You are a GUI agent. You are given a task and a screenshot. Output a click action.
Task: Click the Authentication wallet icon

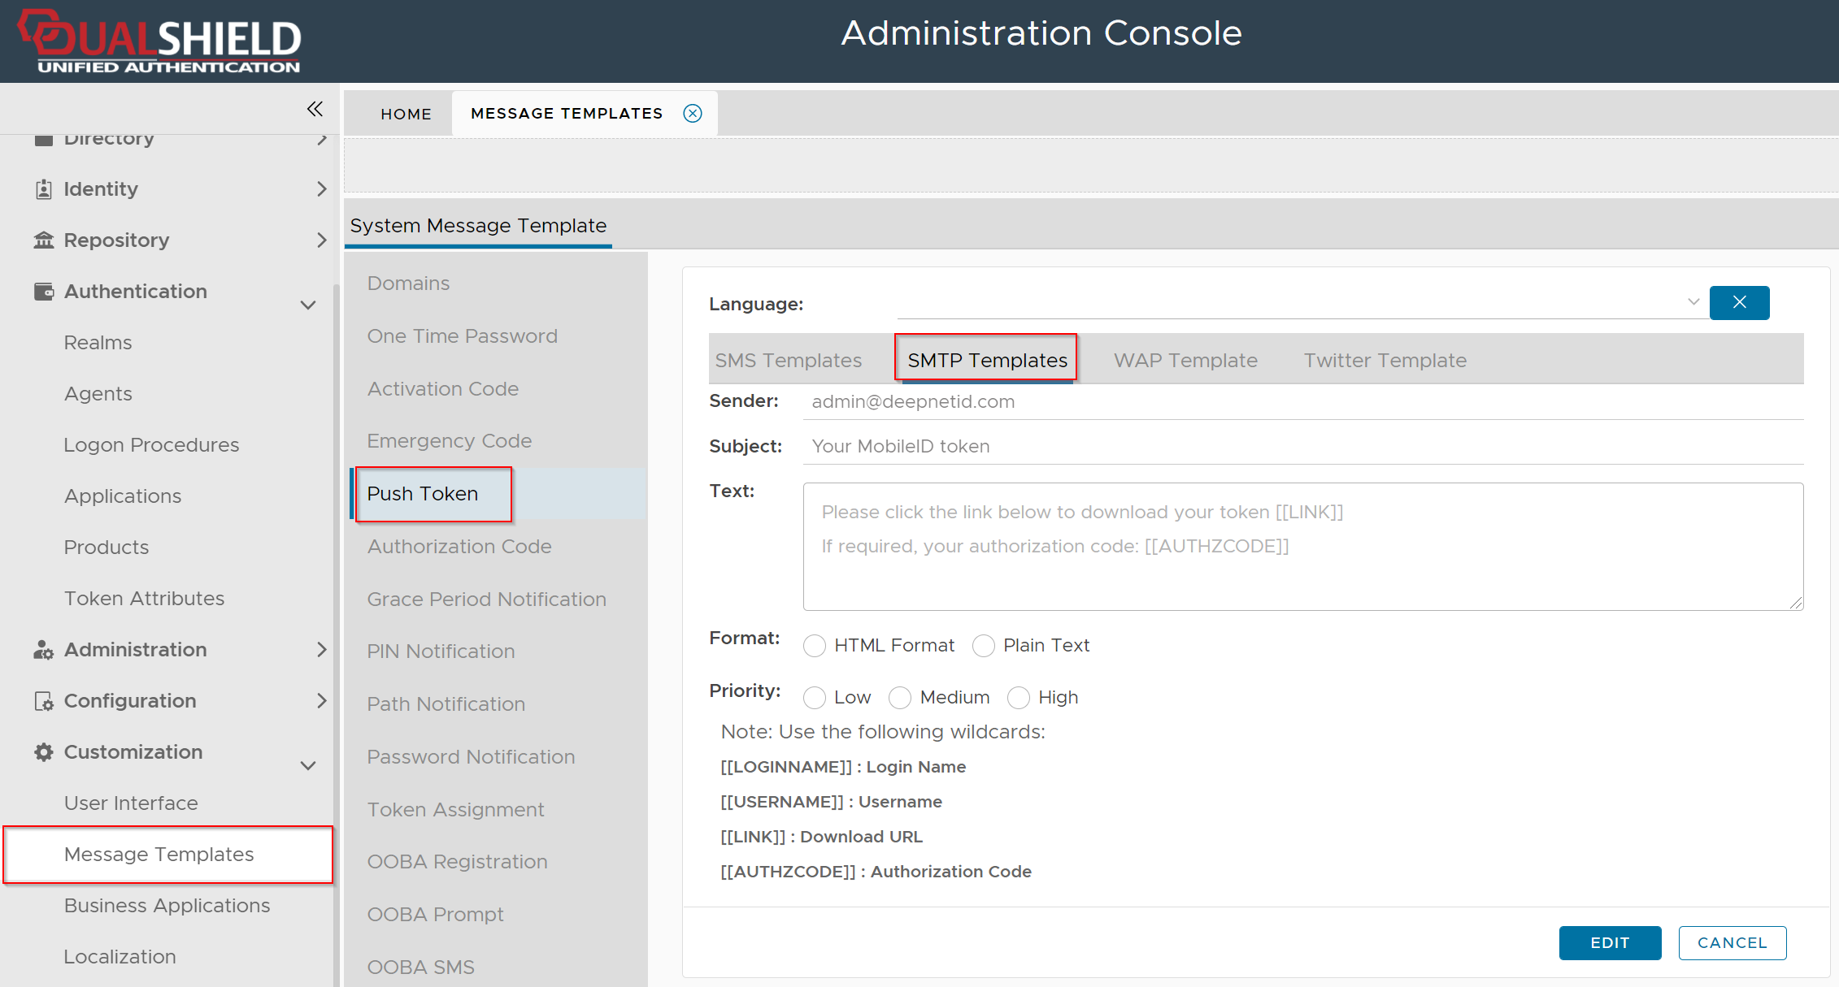tap(44, 292)
